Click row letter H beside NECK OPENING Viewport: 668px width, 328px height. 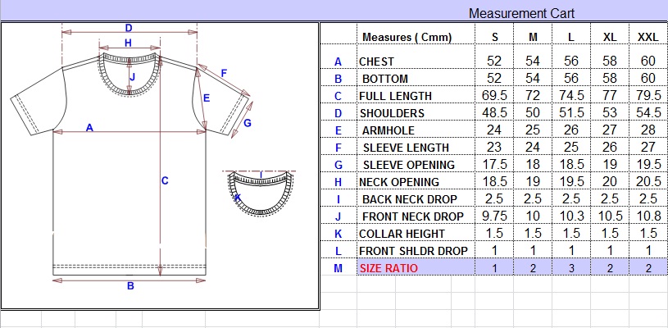[x=338, y=182]
